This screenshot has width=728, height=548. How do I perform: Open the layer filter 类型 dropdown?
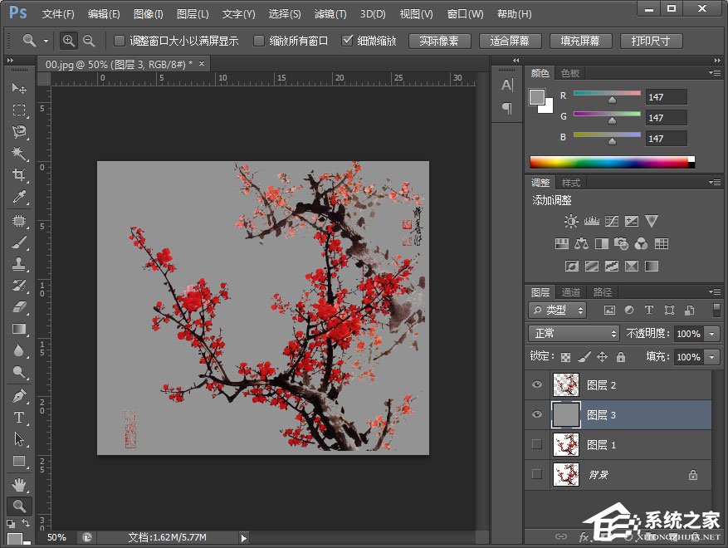[558, 310]
